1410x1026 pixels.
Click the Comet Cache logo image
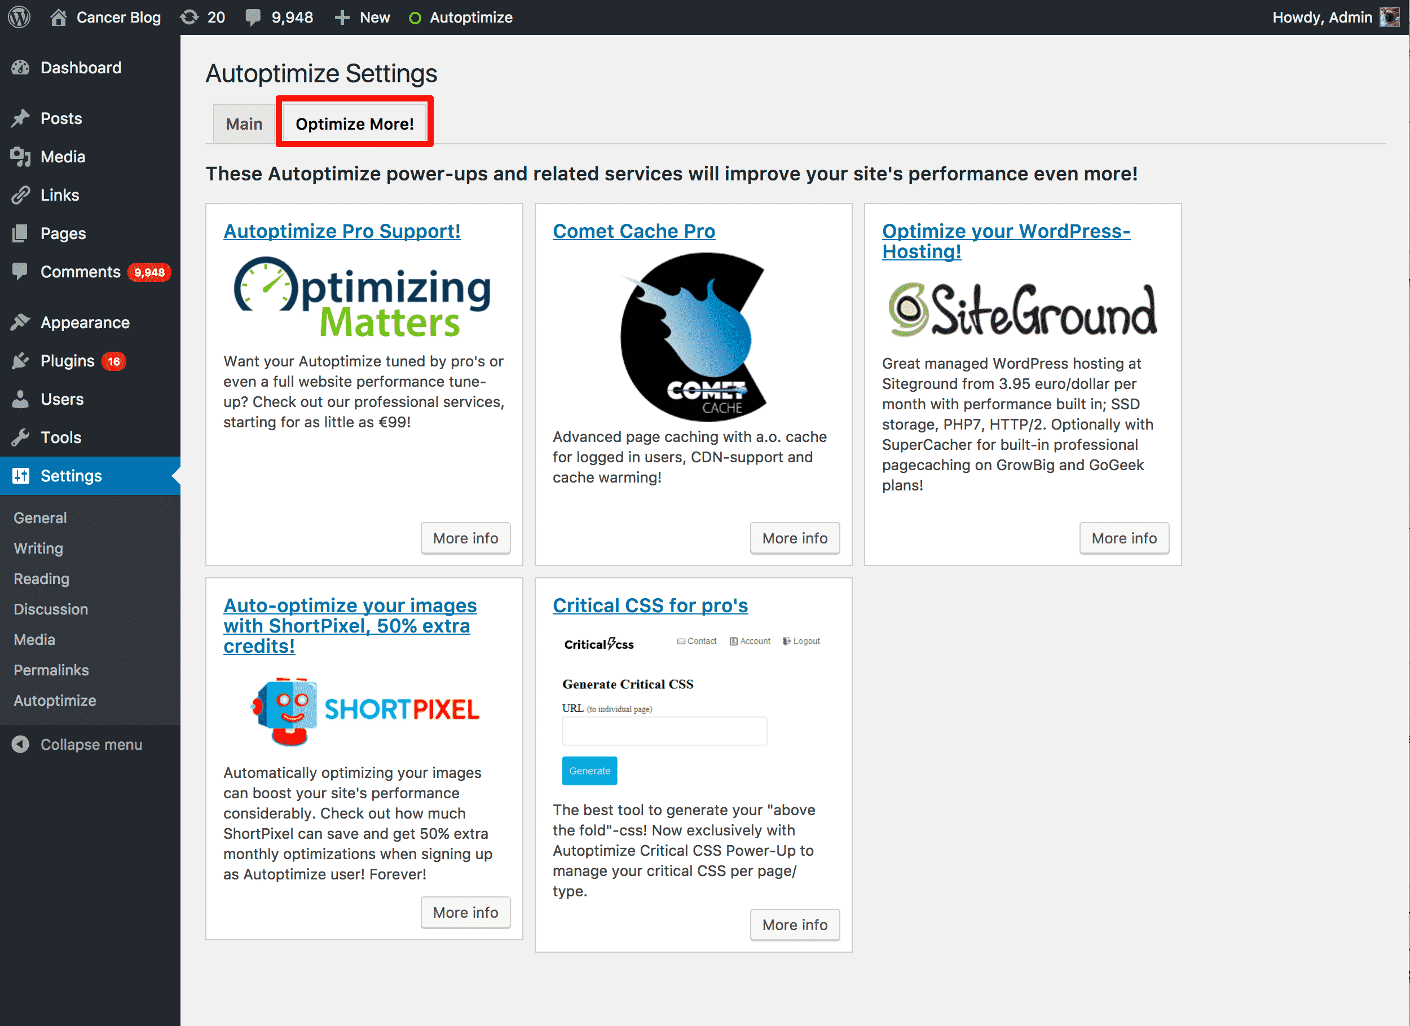[x=693, y=337]
